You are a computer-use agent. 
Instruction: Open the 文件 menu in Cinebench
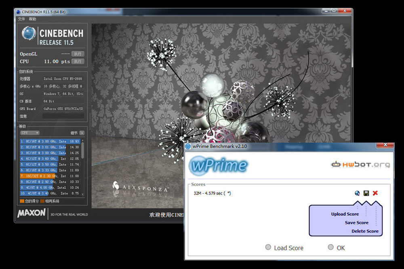21,19
